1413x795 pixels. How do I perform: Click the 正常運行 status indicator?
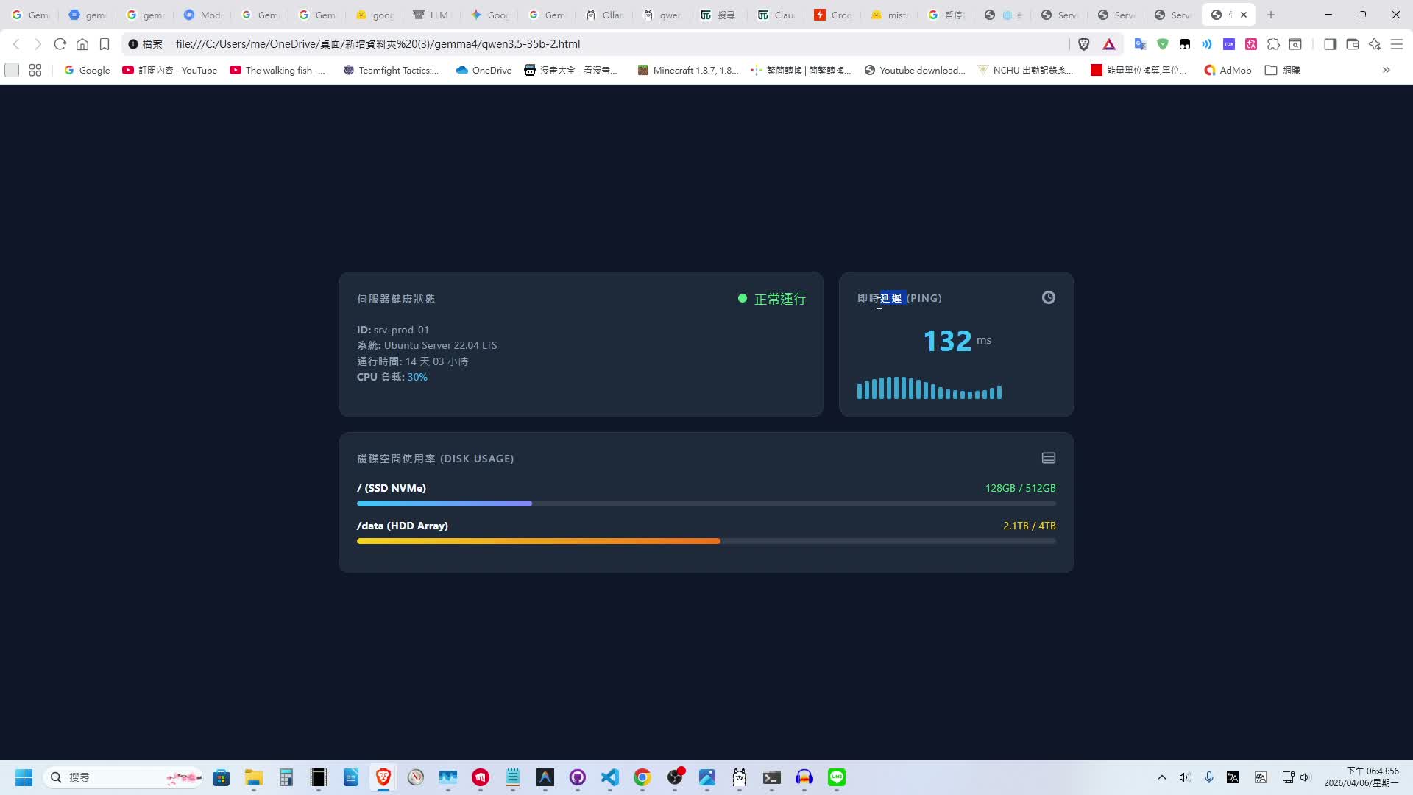click(772, 299)
